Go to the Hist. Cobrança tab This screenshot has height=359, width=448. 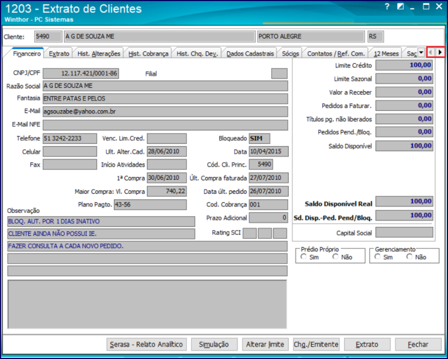pos(148,54)
